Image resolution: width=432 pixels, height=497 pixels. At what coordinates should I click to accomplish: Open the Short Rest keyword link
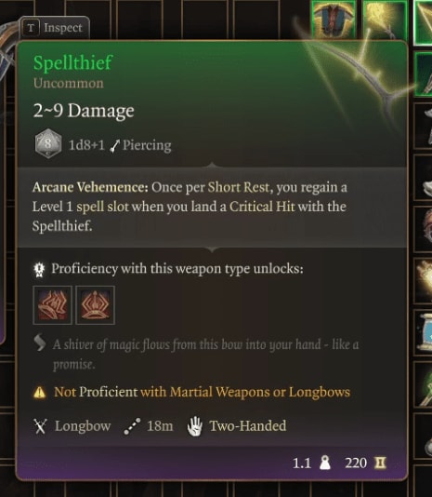click(x=239, y=187)
